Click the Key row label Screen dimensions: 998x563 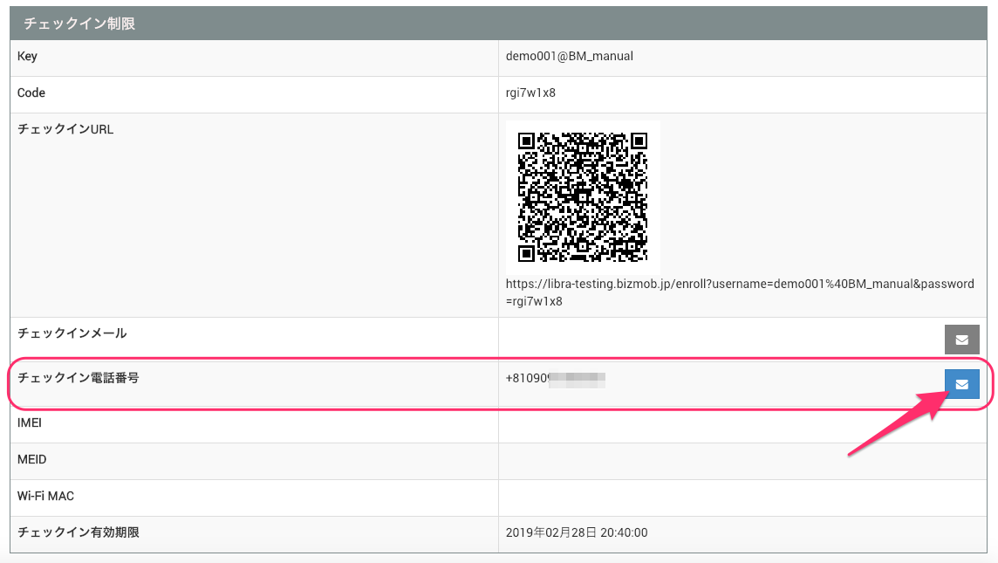coord(28,57)
